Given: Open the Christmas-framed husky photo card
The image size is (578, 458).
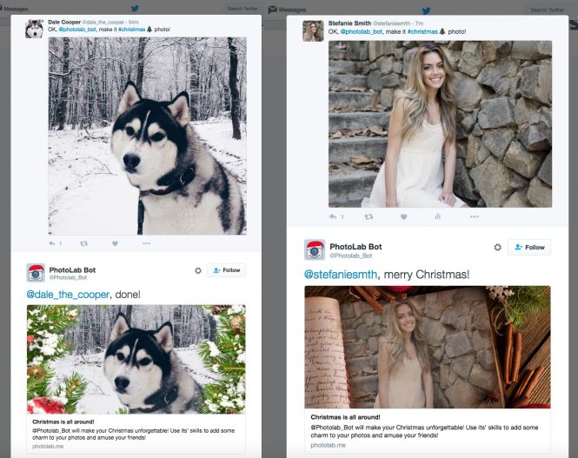Looking at the screenshot, I should pos(136,359).
